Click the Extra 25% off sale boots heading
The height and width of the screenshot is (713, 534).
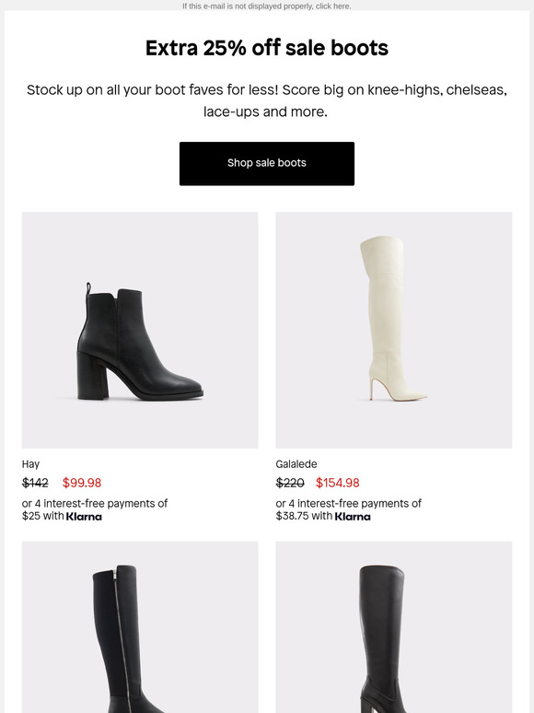[x=267, y=48]
